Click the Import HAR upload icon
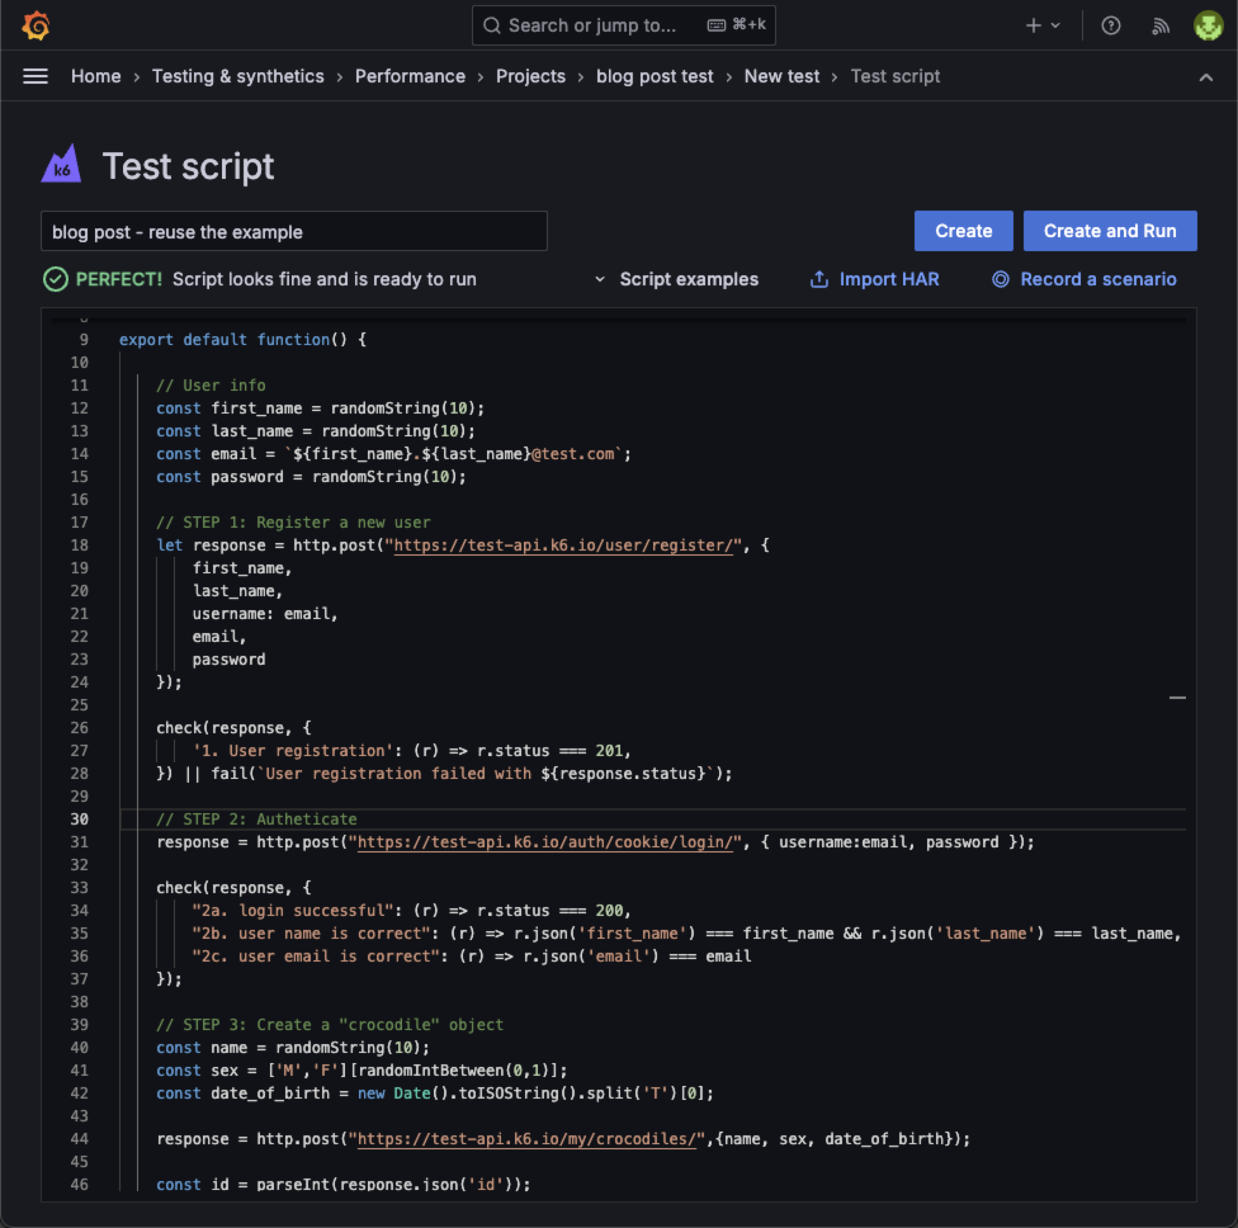Image resolution: width=1238 pixels, height=1228 pixels. 819,279
